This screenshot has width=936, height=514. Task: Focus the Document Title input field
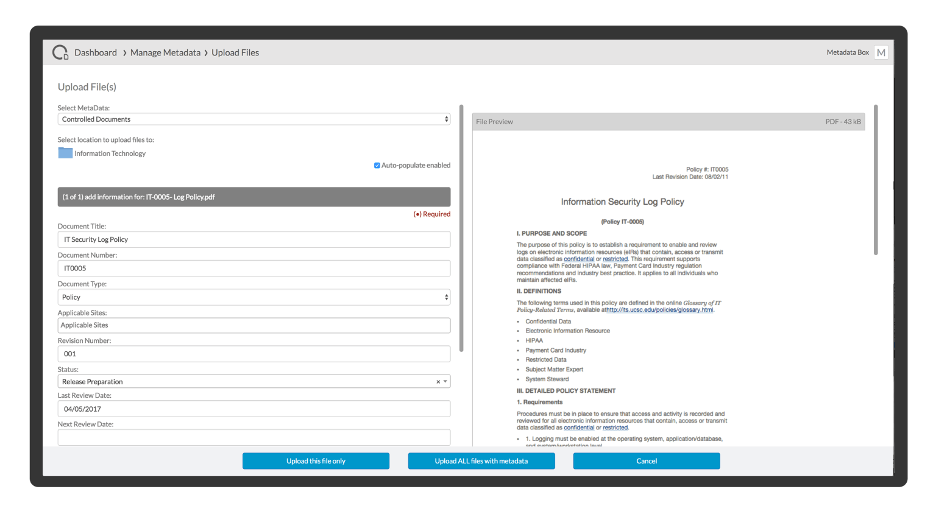253,239
